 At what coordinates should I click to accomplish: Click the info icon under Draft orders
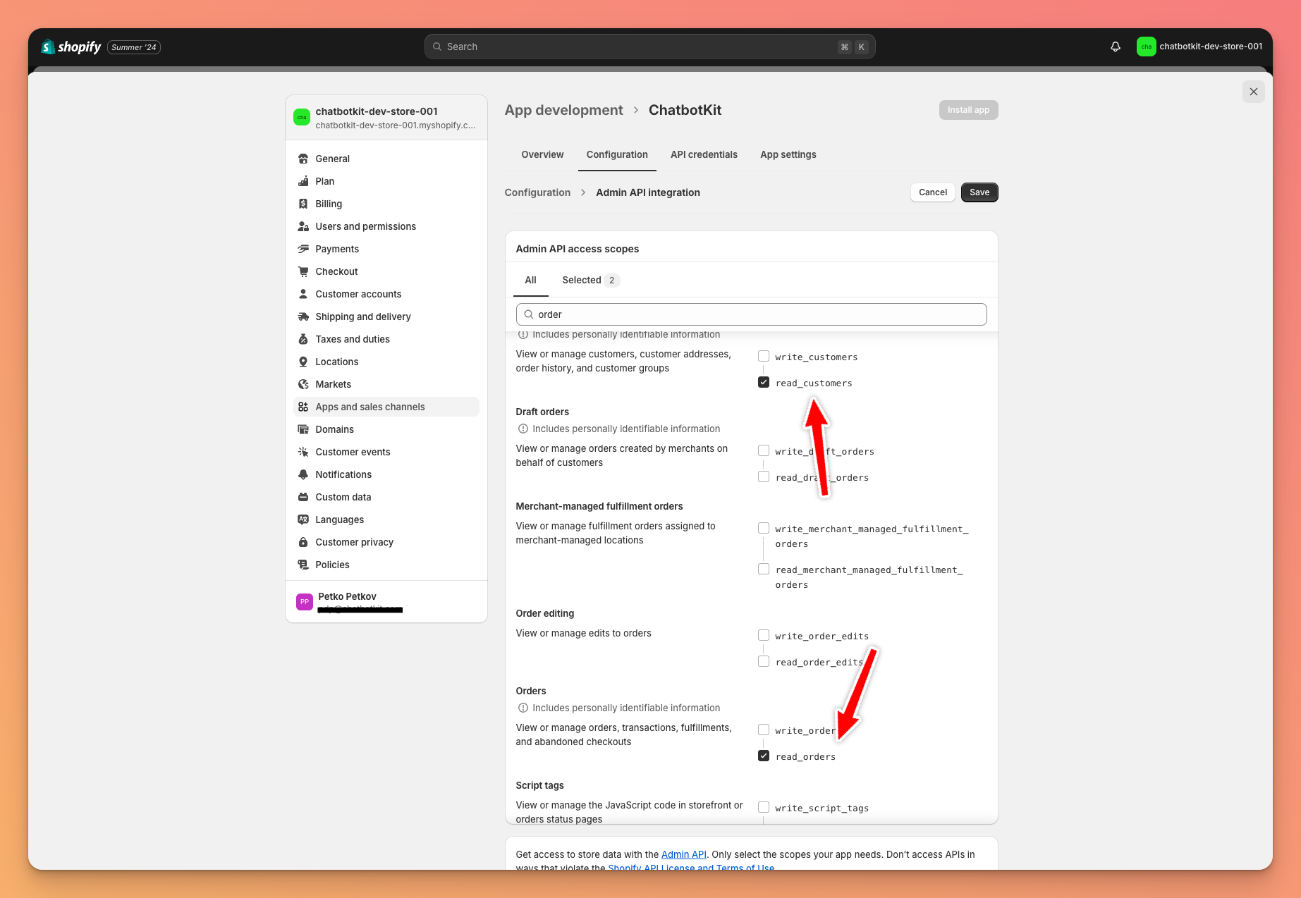pos(523,429)
